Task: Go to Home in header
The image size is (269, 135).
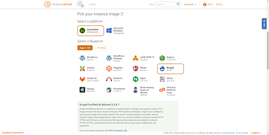Action: pos(92,4)
